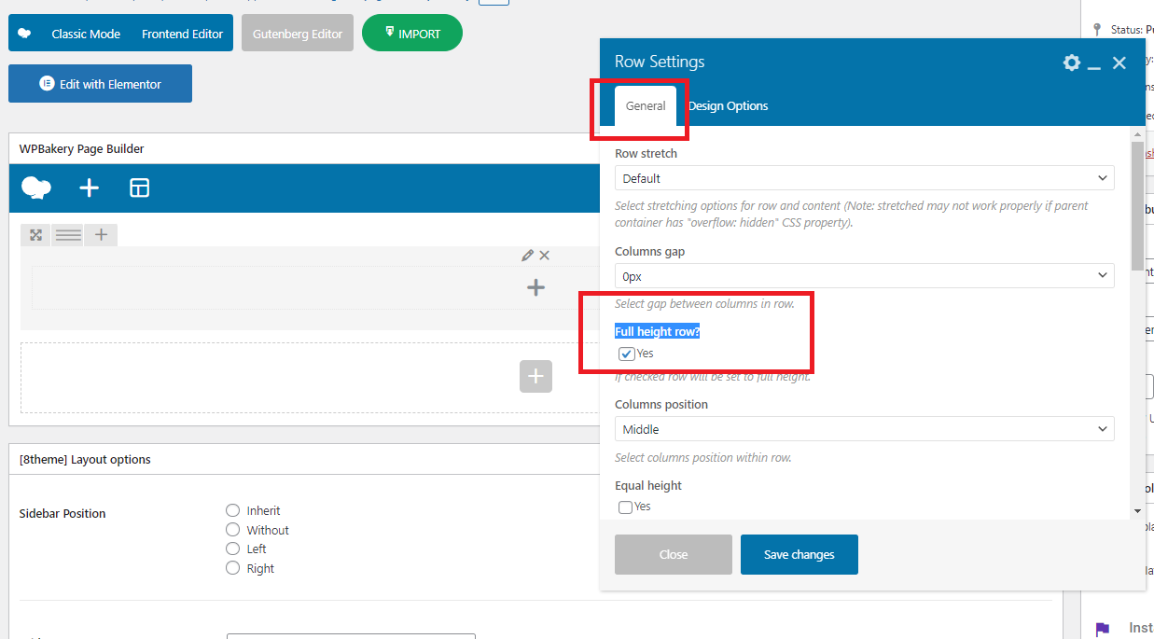
Task: Select Inherit sidebar position
Action: [233, 510]
